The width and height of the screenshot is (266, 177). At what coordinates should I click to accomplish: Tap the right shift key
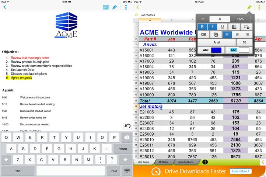(125, 160)
